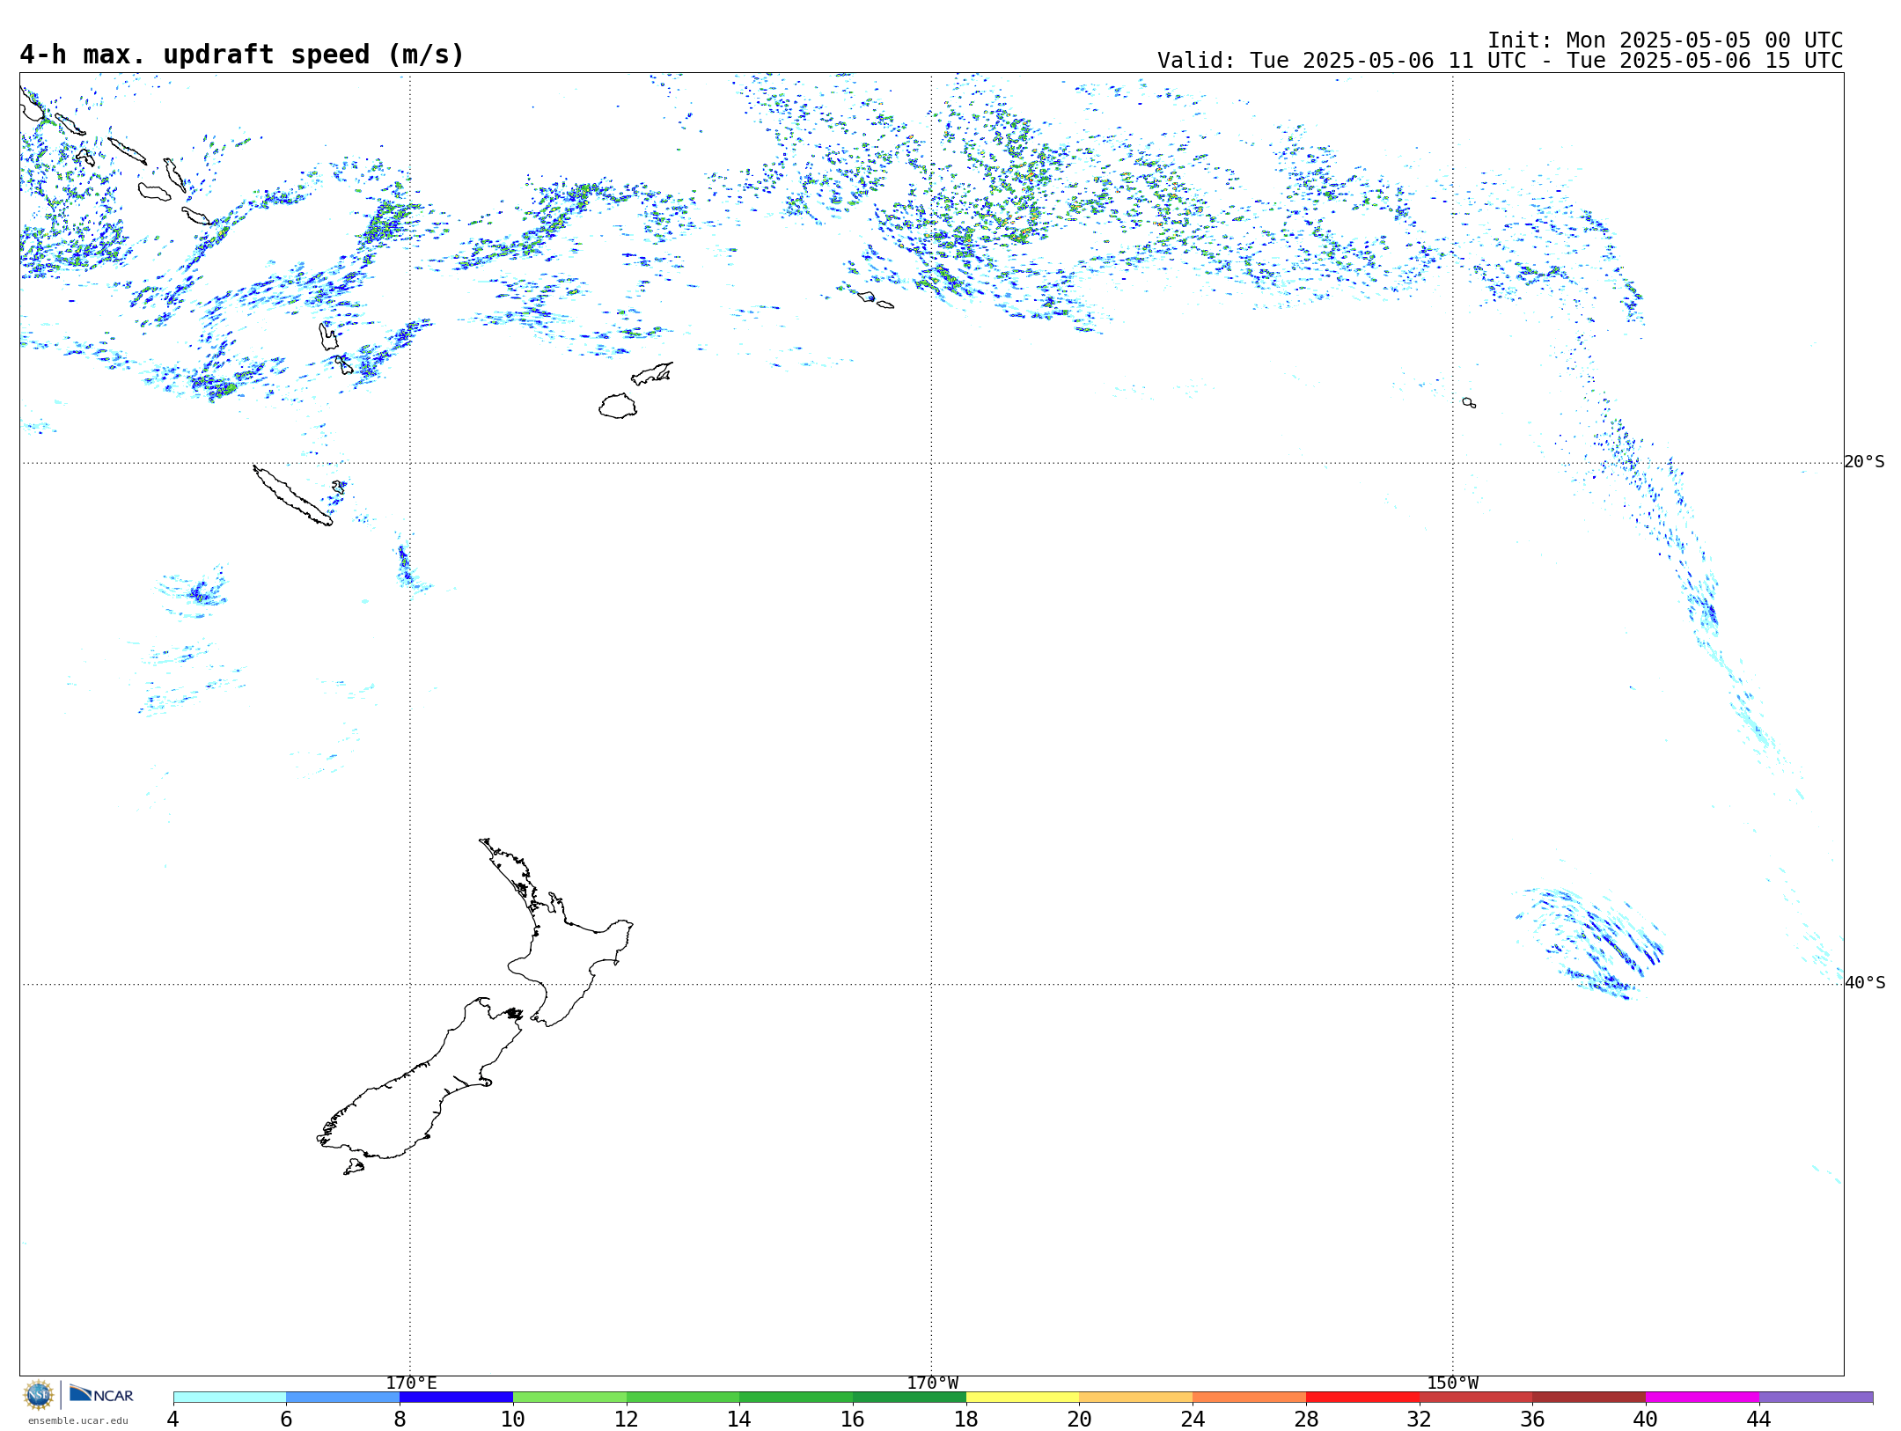Click the 20°S latitude label

(x=1864, y=462)
